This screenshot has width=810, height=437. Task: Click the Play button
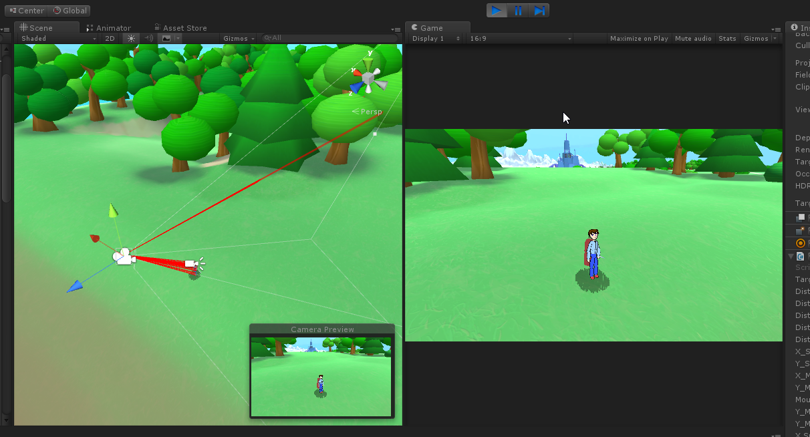click(x=496, y=11)
